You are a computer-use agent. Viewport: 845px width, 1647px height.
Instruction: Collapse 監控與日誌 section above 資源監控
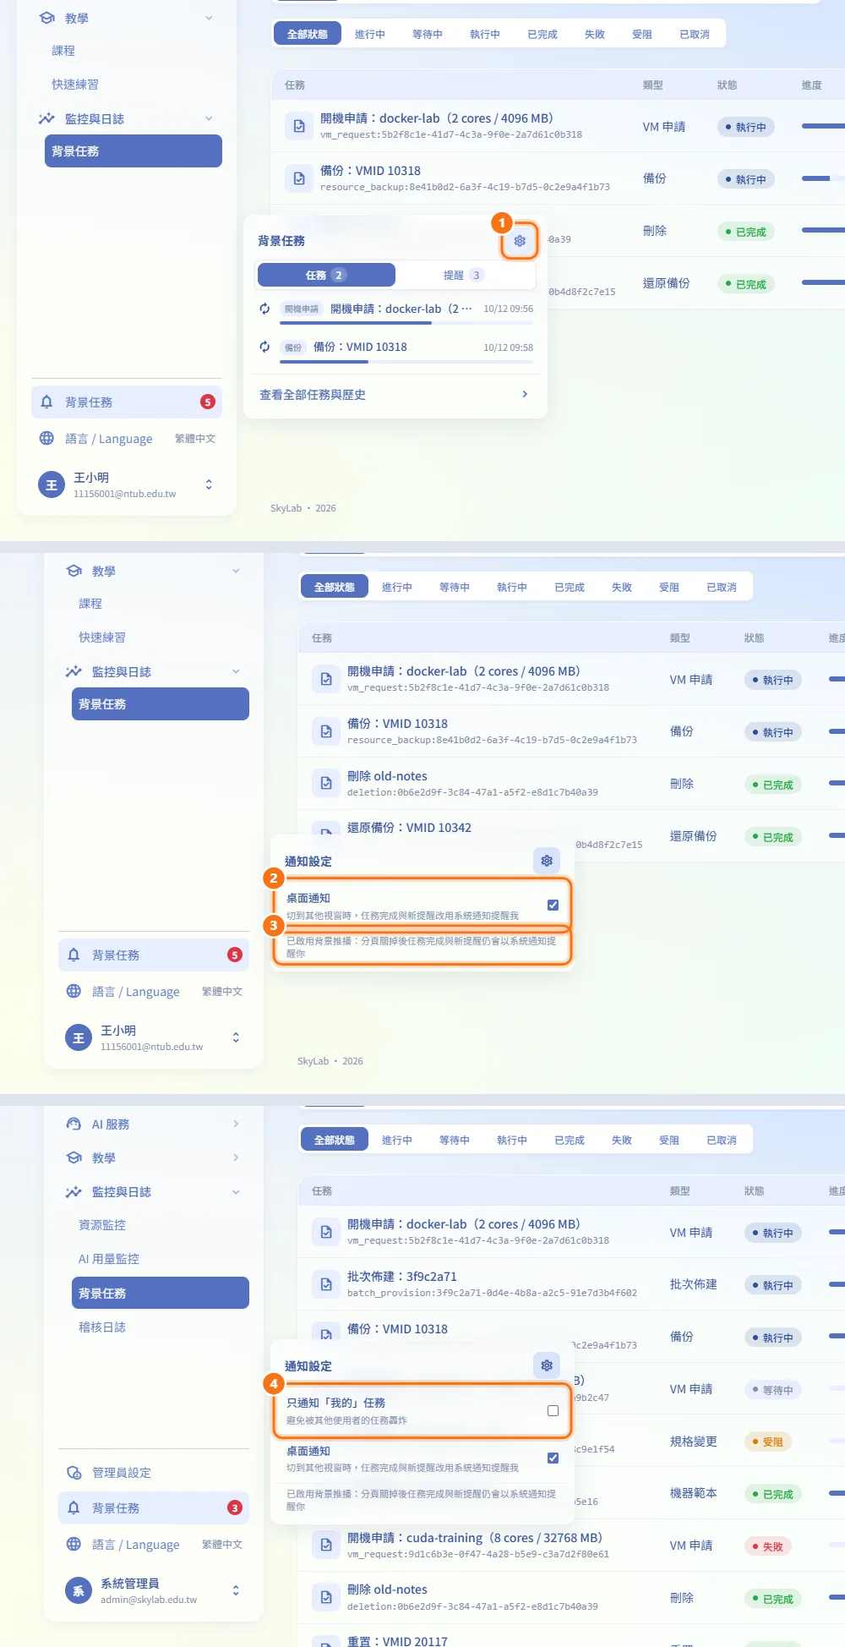236,1191
